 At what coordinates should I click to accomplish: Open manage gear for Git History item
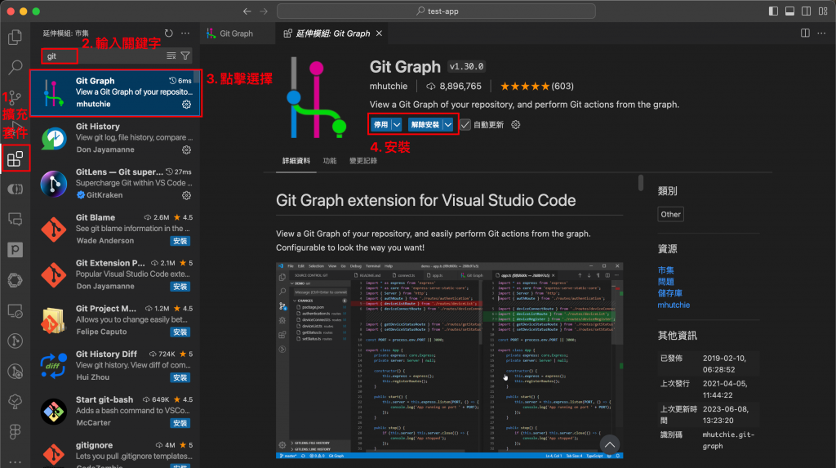186,150
